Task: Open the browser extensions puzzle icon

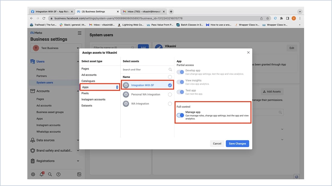Action: [x=282, y=18]
